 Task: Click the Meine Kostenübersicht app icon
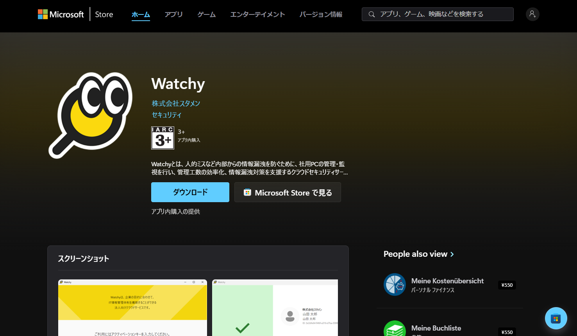click(x=395, y=284)
